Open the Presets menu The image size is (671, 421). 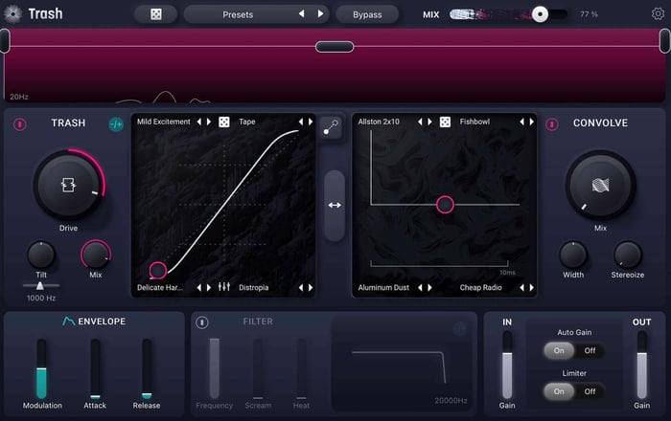[x=238, y=14]
